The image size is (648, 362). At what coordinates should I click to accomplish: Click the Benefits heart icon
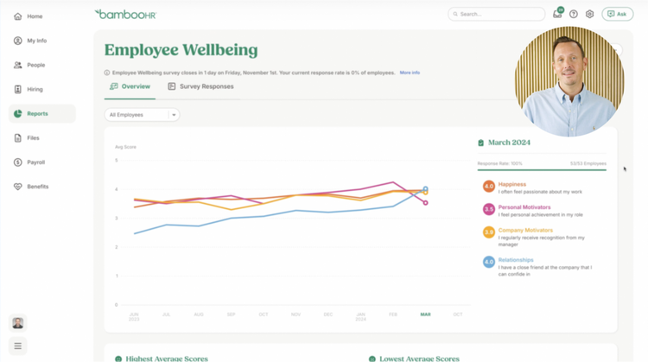tap(18, 187)
